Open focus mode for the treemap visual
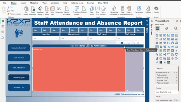This screenshot has height=102, width=181. [x=138, y=43]
